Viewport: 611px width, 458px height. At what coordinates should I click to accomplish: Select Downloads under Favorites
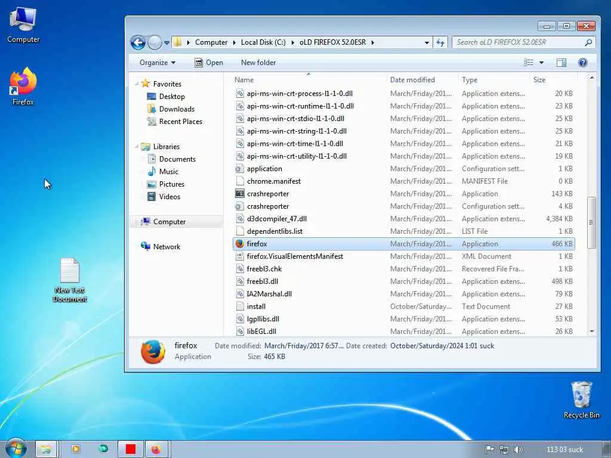click(x=177, y=109)
